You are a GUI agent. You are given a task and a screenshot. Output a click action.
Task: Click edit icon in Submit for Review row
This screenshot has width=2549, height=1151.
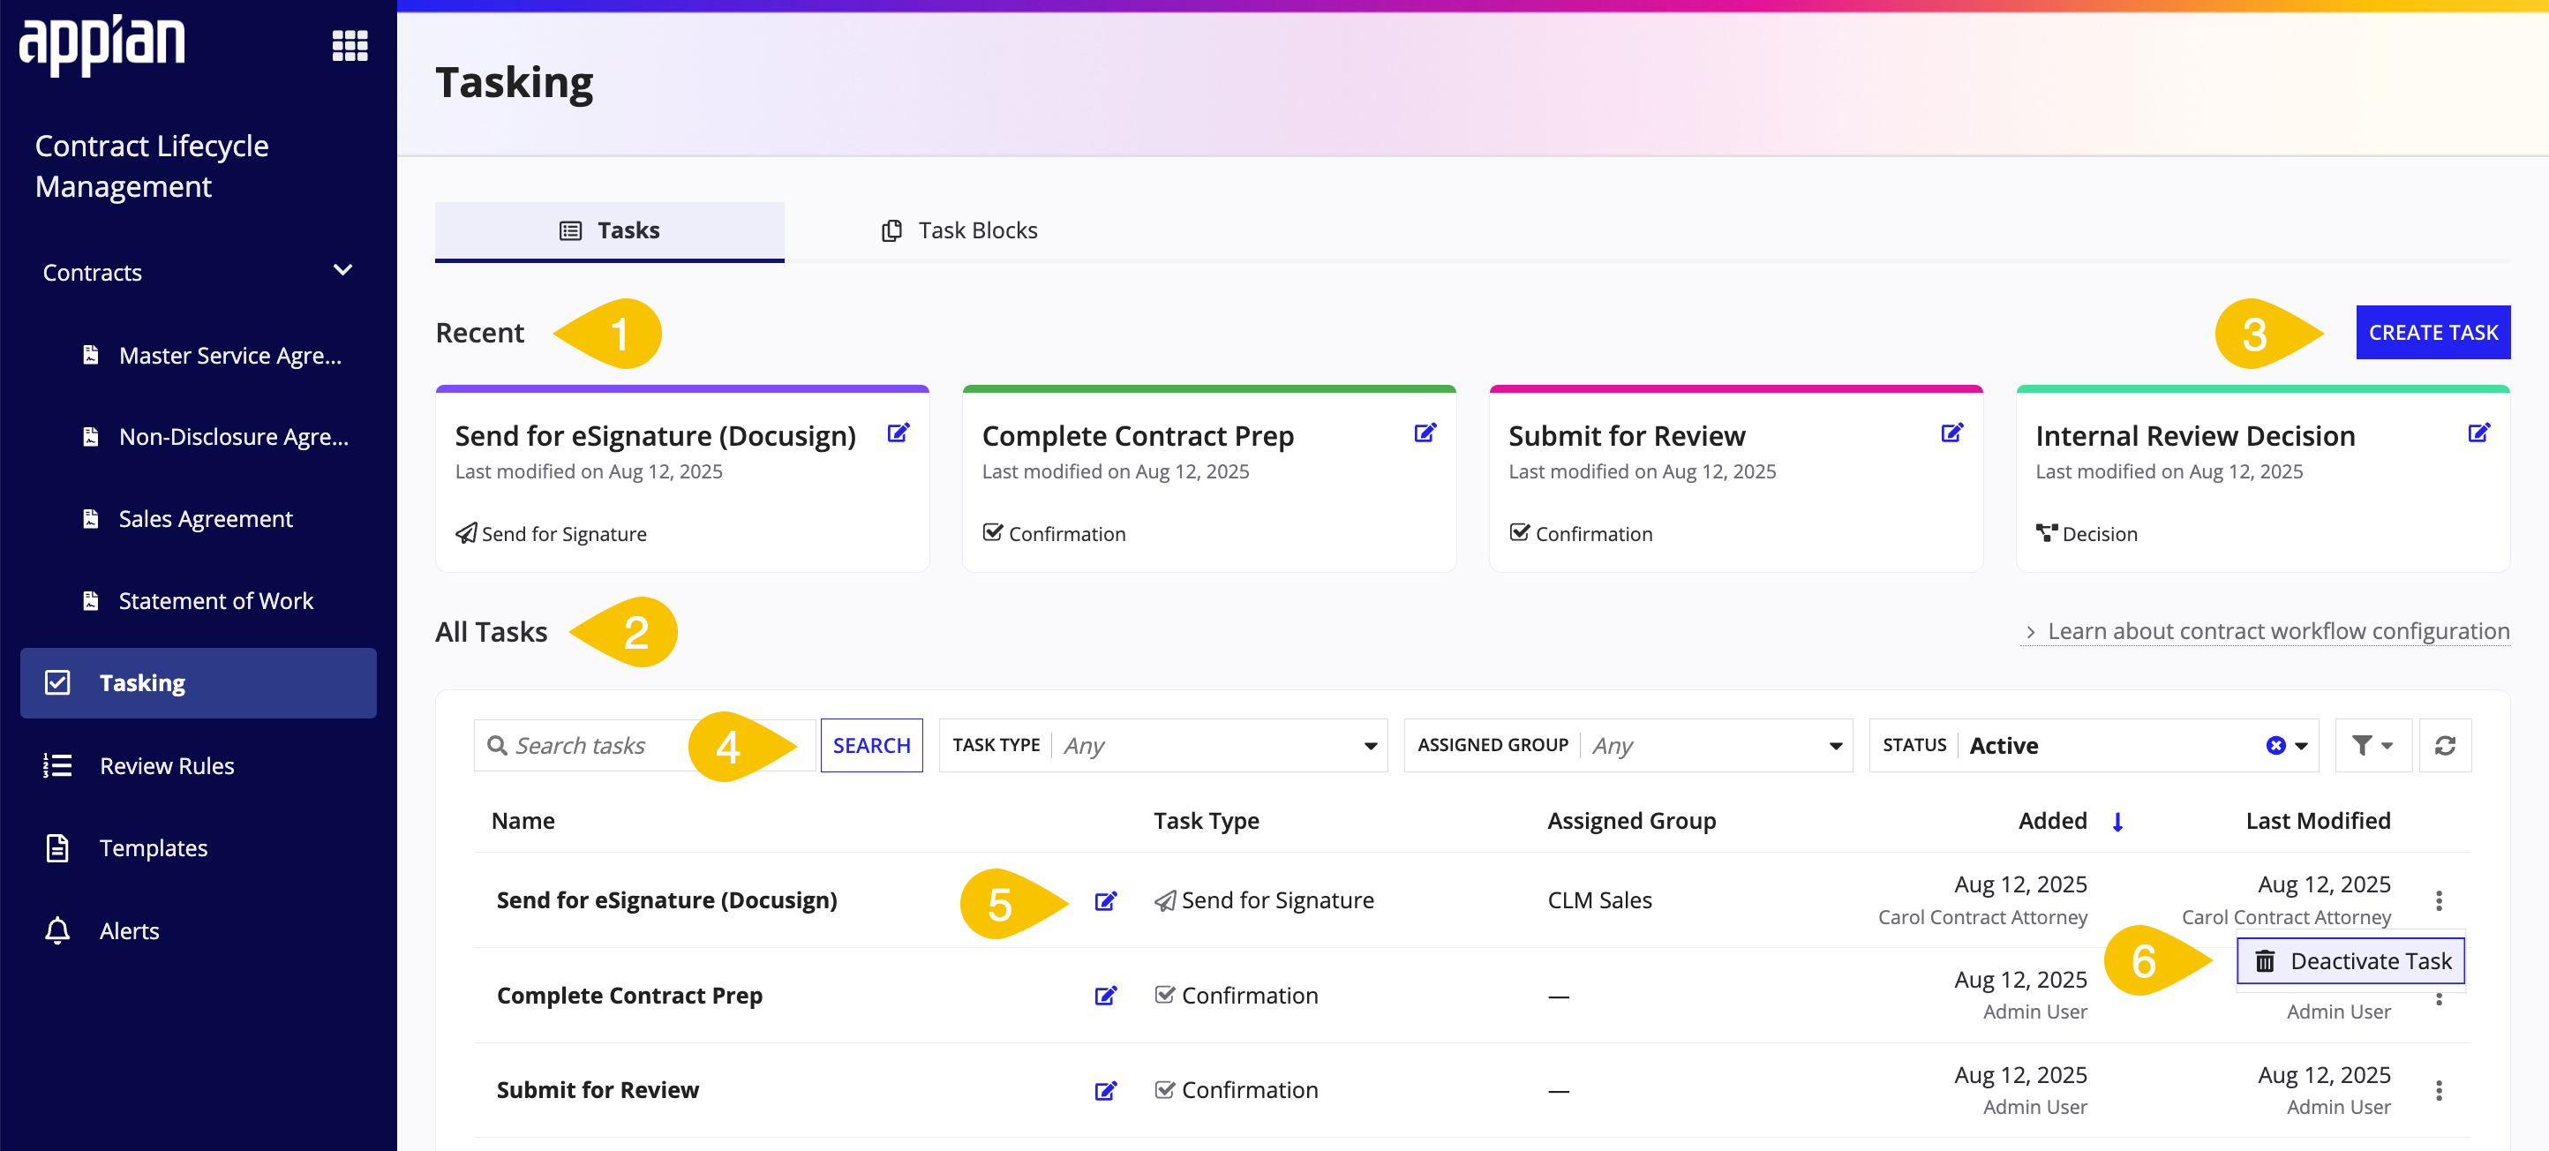click(1105, 1091)
